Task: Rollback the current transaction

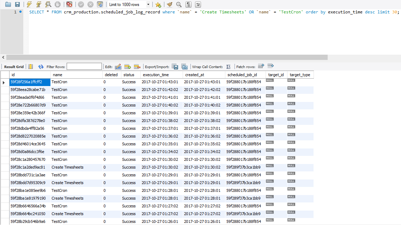Action: [91, 4]
